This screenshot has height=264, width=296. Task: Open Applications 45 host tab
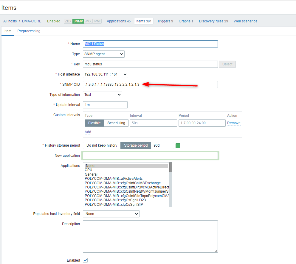[119, 21]
